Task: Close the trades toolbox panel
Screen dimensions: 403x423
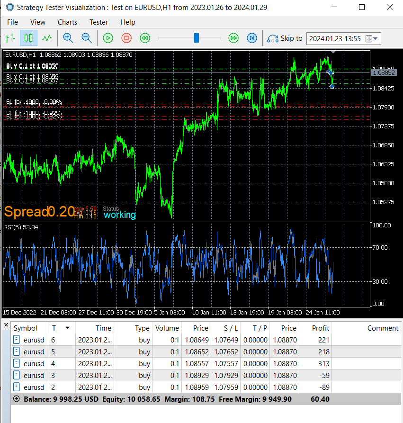Action: [6, 325]
